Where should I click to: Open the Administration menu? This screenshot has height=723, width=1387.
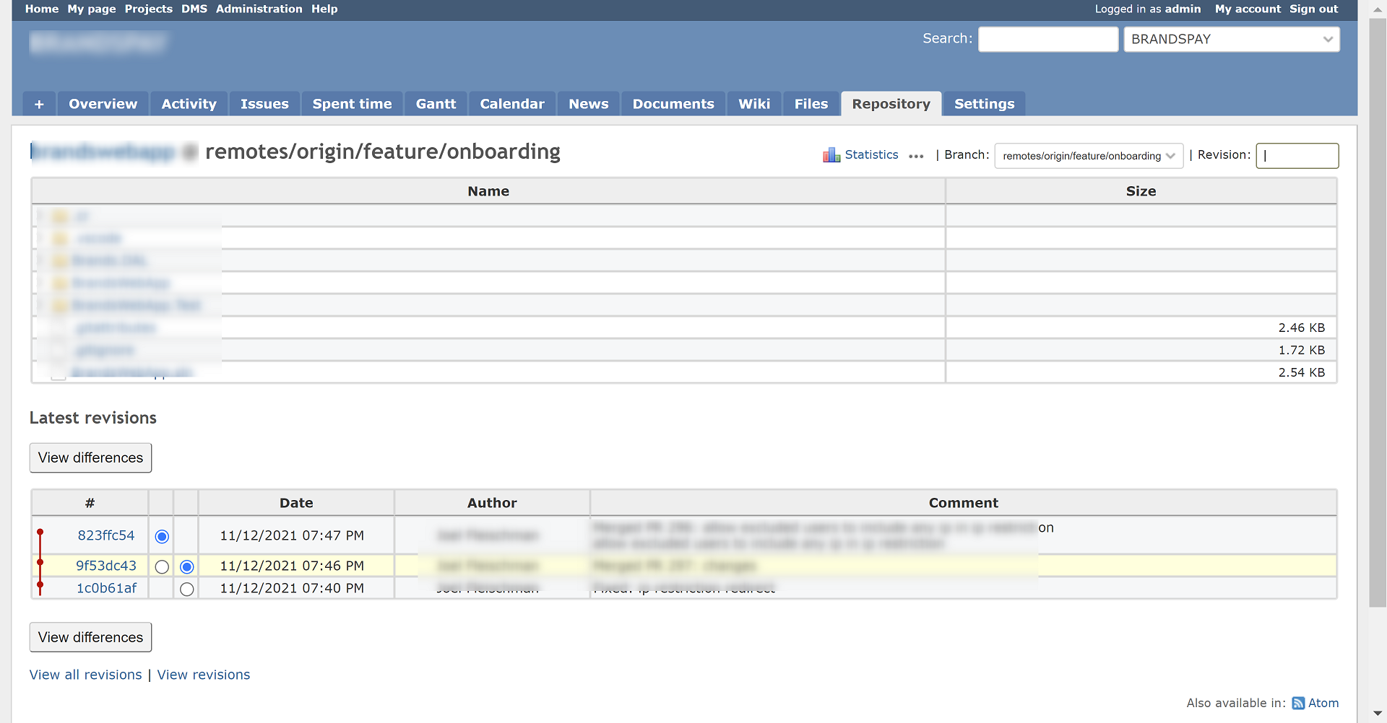pyautogui.click(x=259, y=9)
